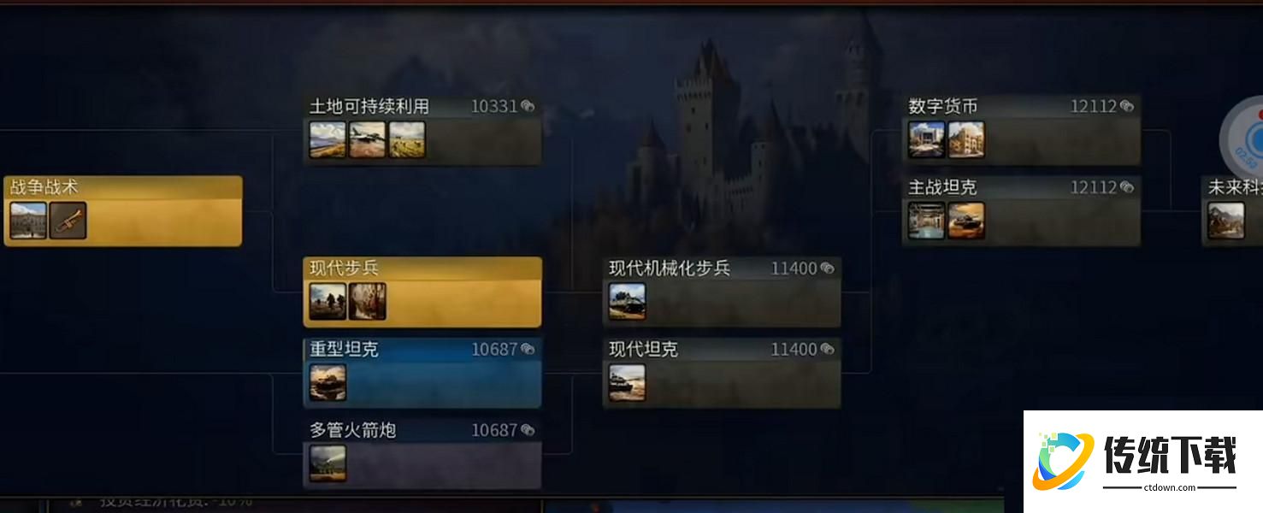Screen dimensions: 1263x513
Task: Click the tank icon under 重型坦克
Action: click(x=328, y=382)
